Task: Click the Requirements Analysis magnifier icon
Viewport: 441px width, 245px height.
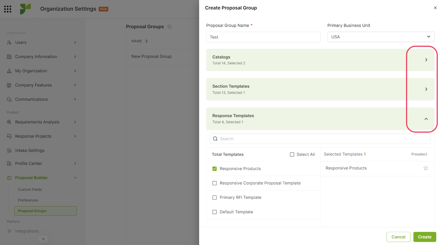Action: [9, 122]
